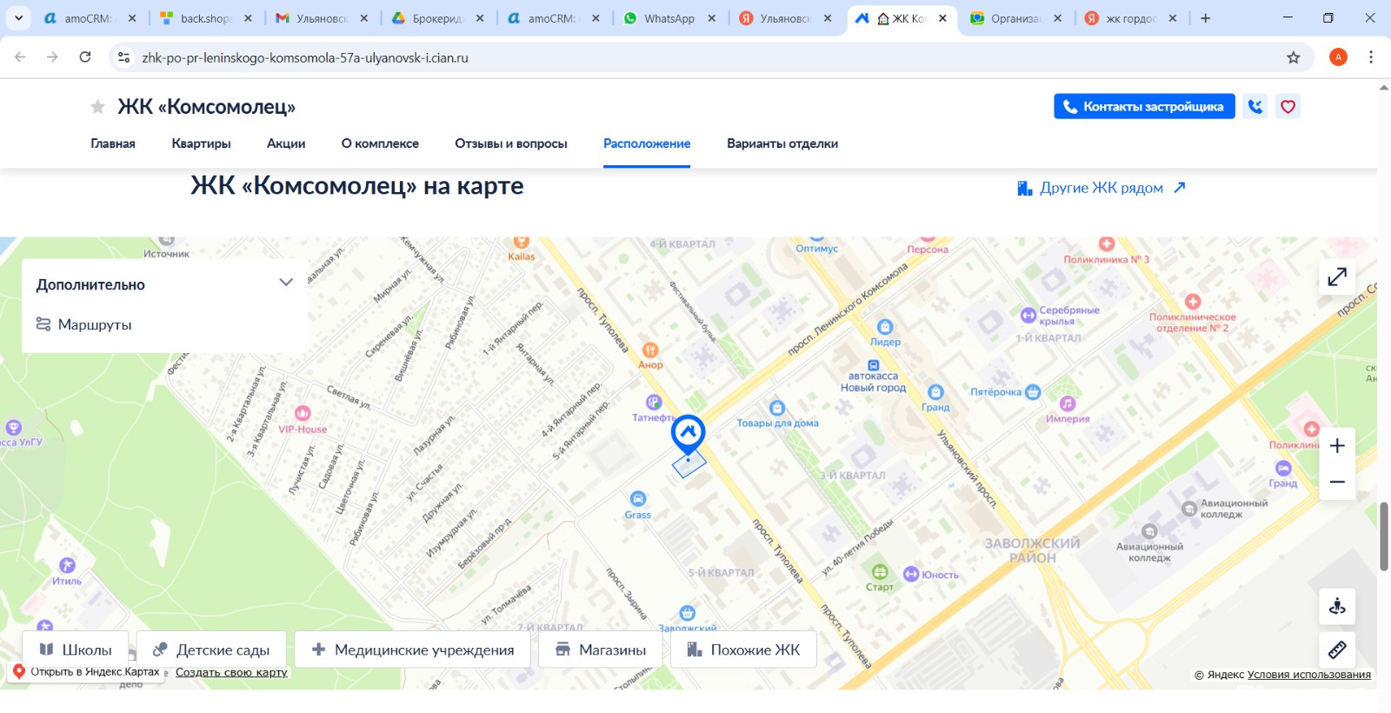Select the map ruler tool

point(1337,650)
